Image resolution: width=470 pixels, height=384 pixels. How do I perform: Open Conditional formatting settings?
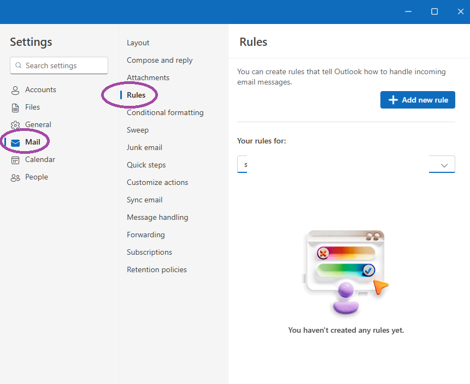[x=165, y=112]
